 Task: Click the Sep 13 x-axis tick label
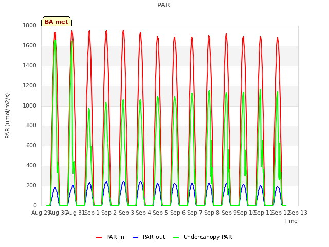click(x=298, y=213)
